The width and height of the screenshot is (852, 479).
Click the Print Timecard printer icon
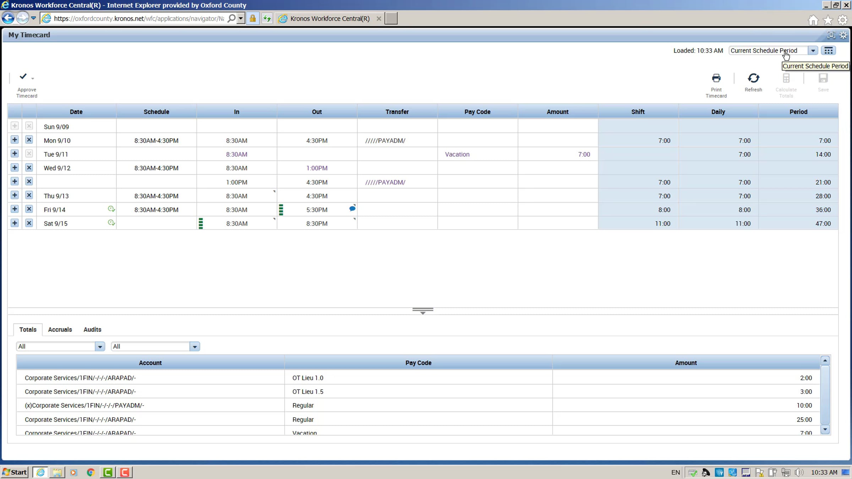pyautogui.click(x=716, y=78)
